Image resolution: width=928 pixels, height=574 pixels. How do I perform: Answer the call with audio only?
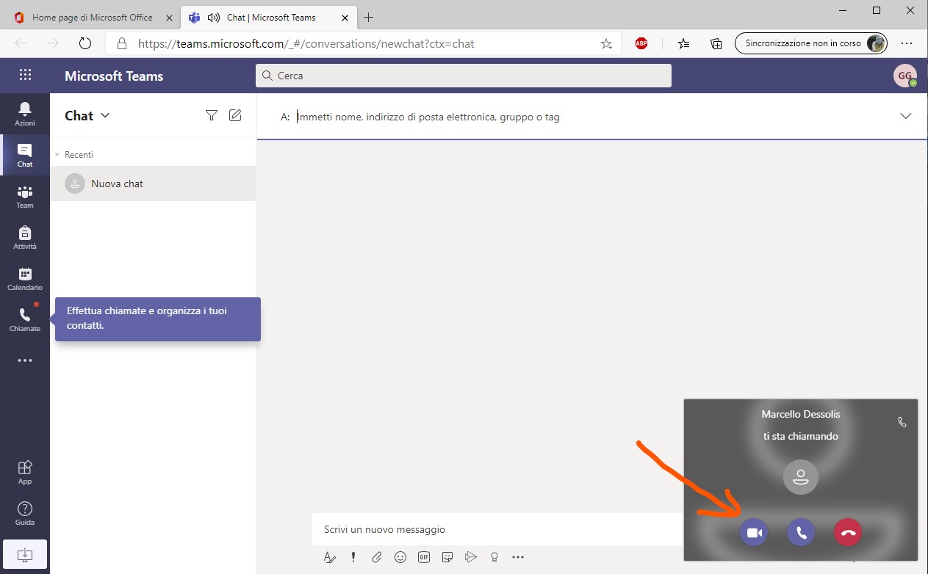801,533
